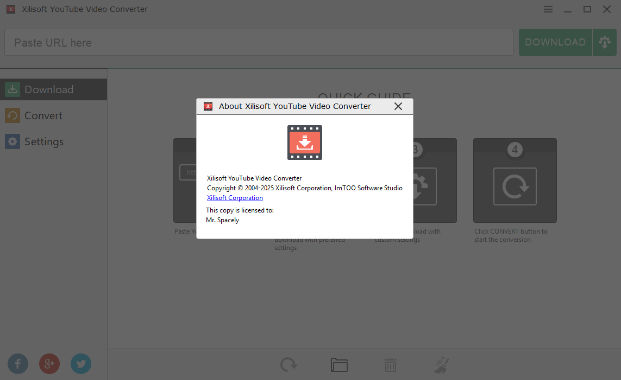Click 'Mr. Spacely' licensee text
The image size is (621, 380).
tap(223, 220)
